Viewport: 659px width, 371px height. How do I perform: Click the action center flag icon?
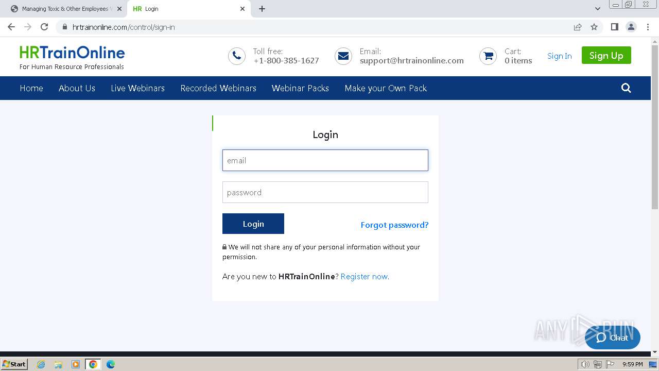[x=610, y=364]
